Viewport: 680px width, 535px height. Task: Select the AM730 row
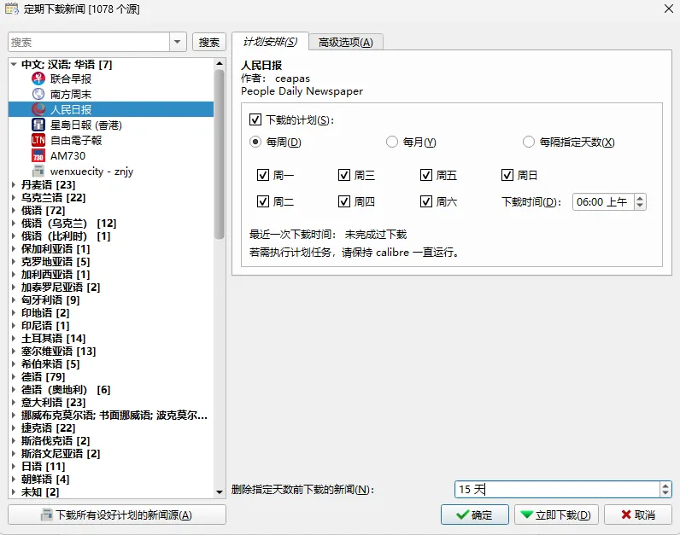pyautogui.click(x=111, y=155)
